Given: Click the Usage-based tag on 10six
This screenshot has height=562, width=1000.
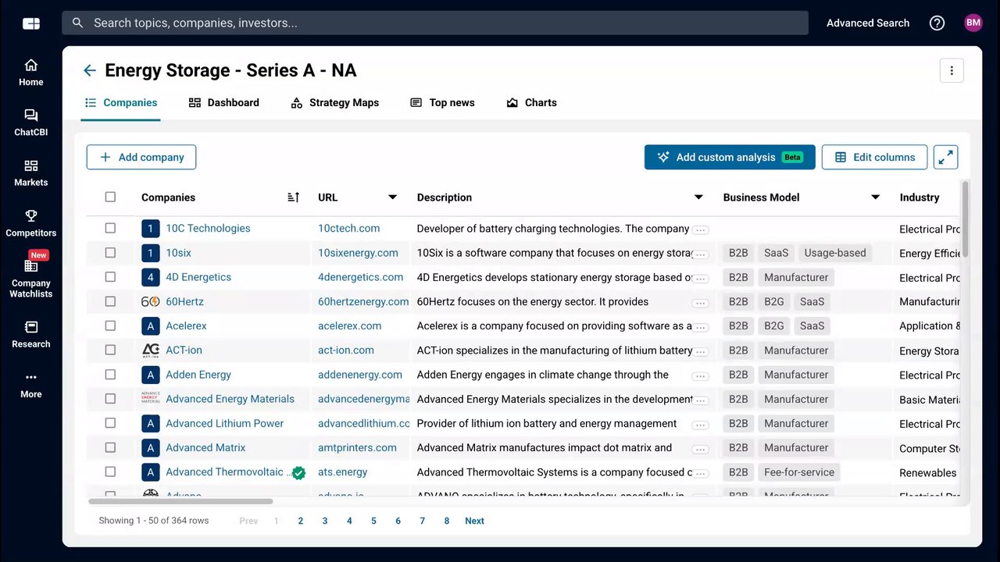Looking at the screenshot, I should (835, 253).
